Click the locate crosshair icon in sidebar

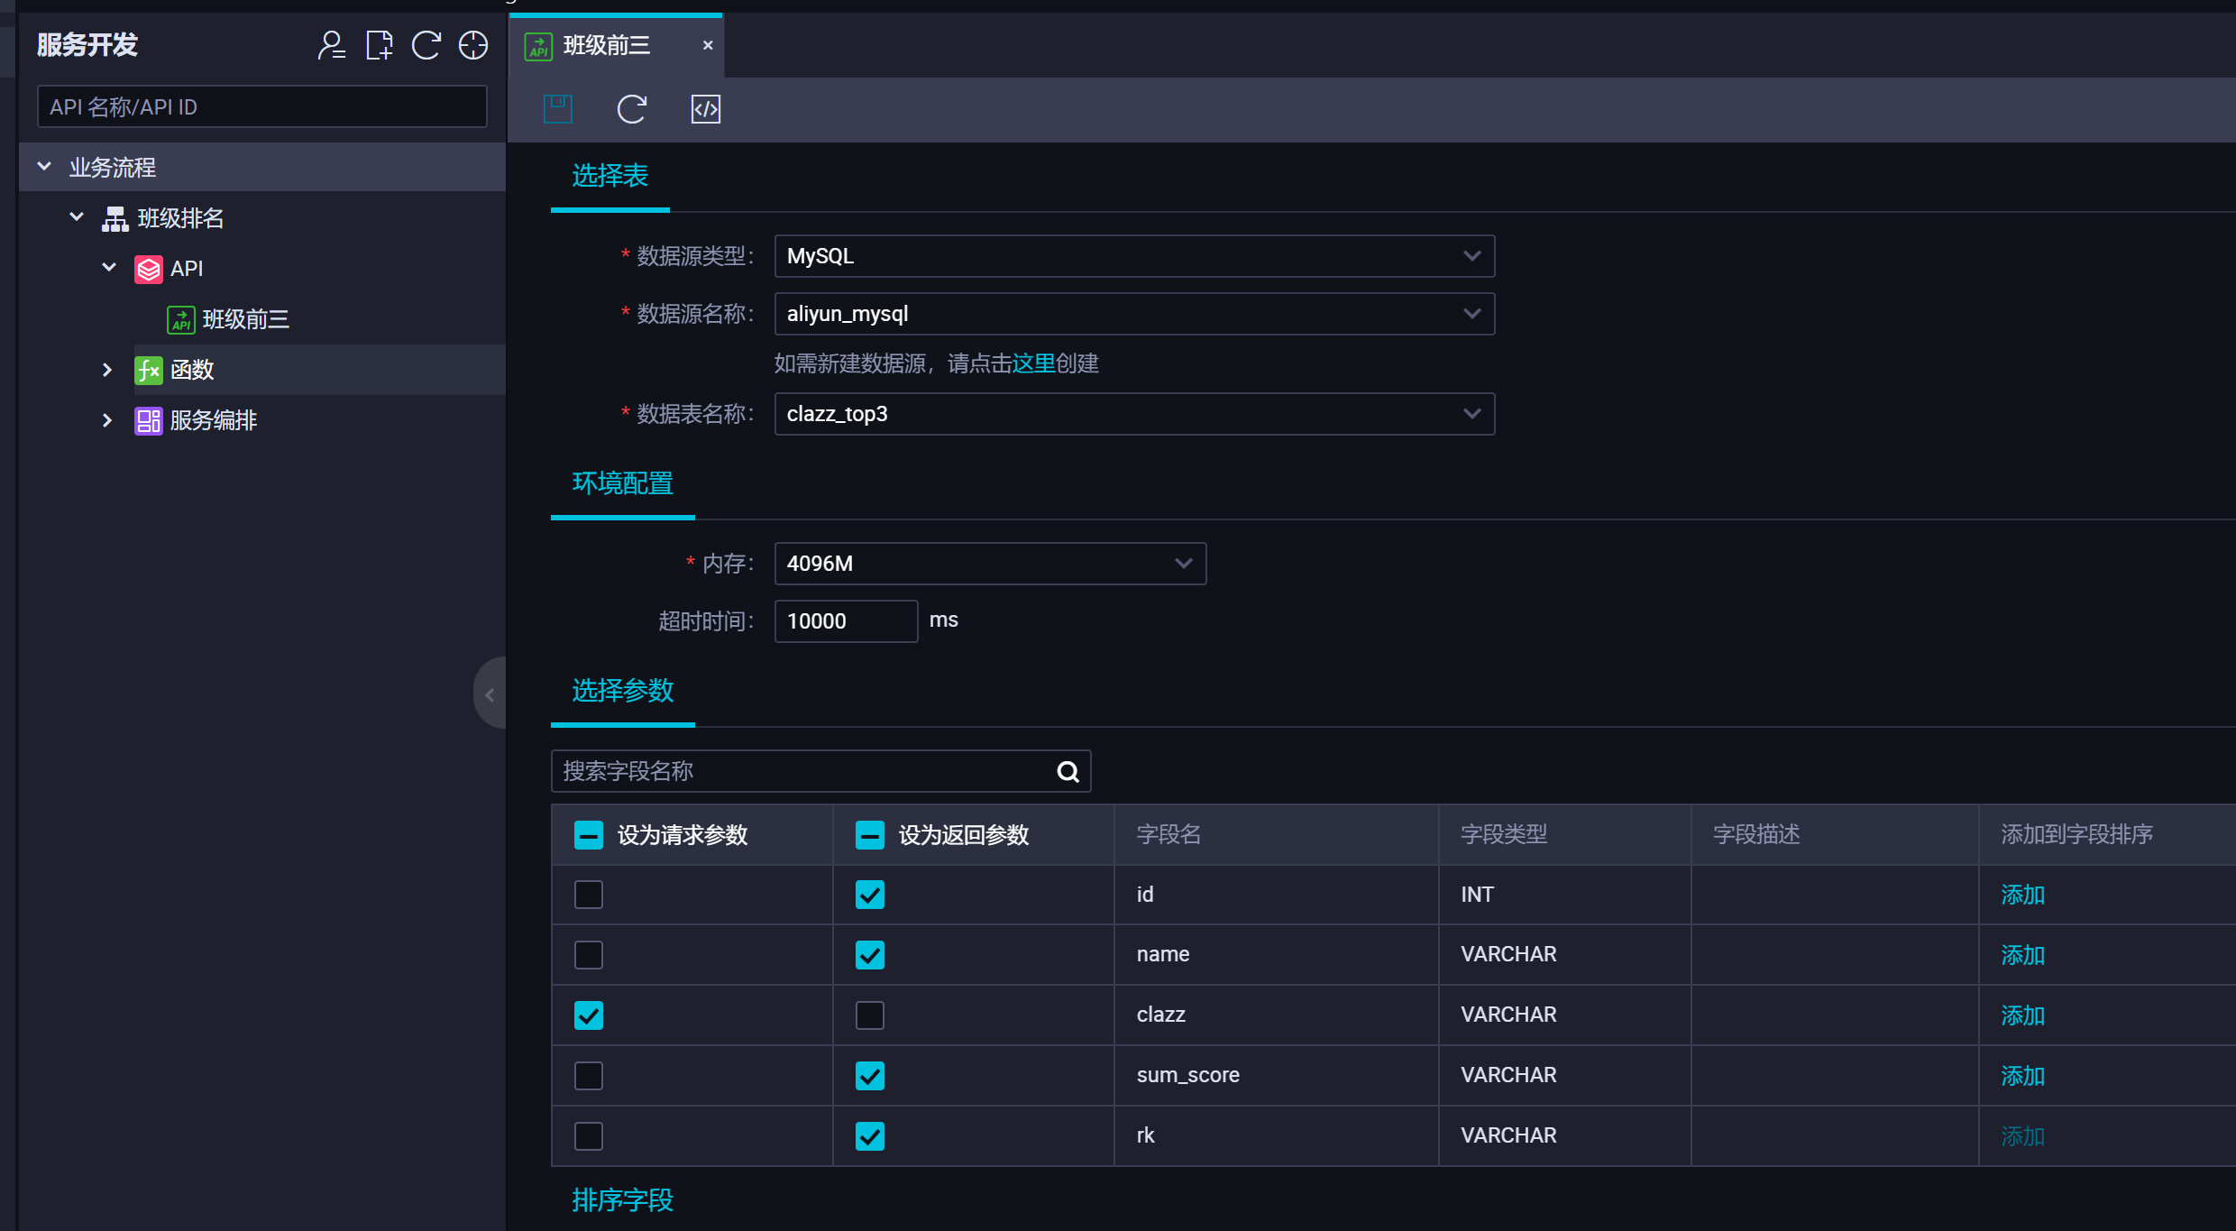[473, 45]
